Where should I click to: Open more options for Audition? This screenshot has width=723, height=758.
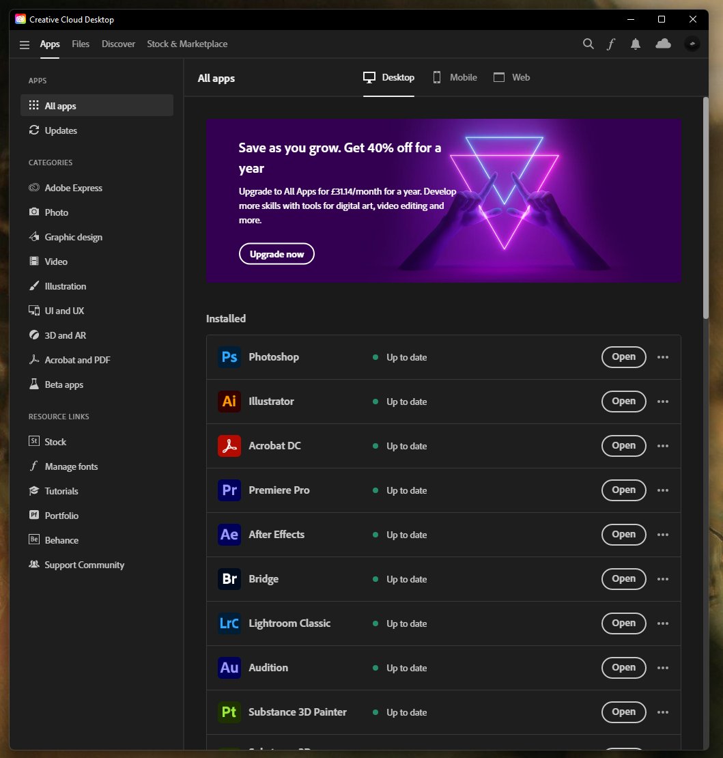tap(663, 668)
